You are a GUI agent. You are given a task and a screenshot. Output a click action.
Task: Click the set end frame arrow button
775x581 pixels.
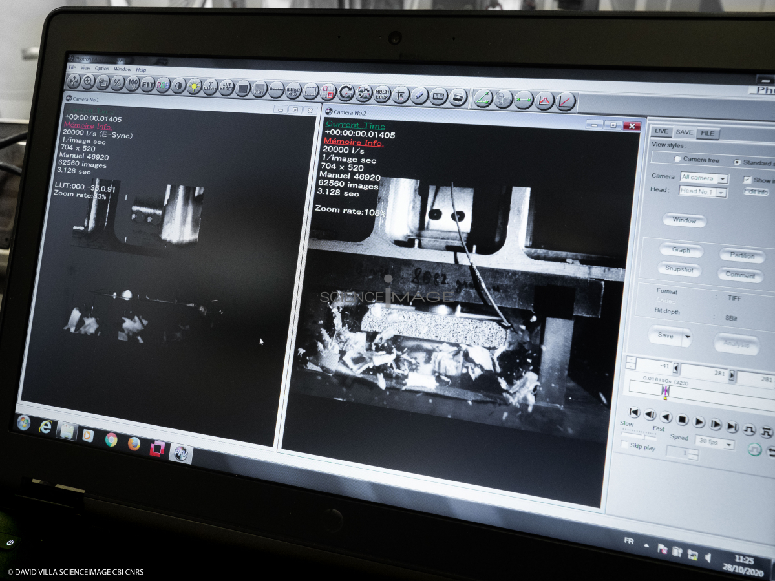click(x=732, y=375)
